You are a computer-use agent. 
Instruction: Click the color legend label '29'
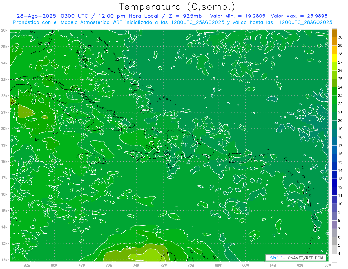pos(340,45)
